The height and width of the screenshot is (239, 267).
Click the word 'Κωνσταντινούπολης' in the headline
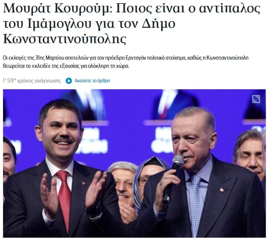coord(65,39)
